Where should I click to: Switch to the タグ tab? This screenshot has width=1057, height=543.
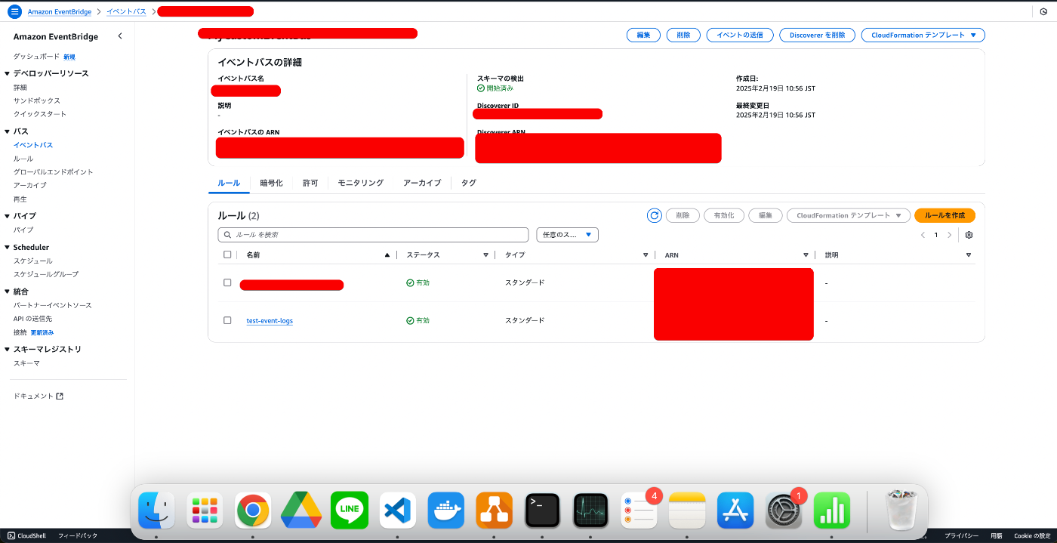pyautogui.click(x=468, y=183)
